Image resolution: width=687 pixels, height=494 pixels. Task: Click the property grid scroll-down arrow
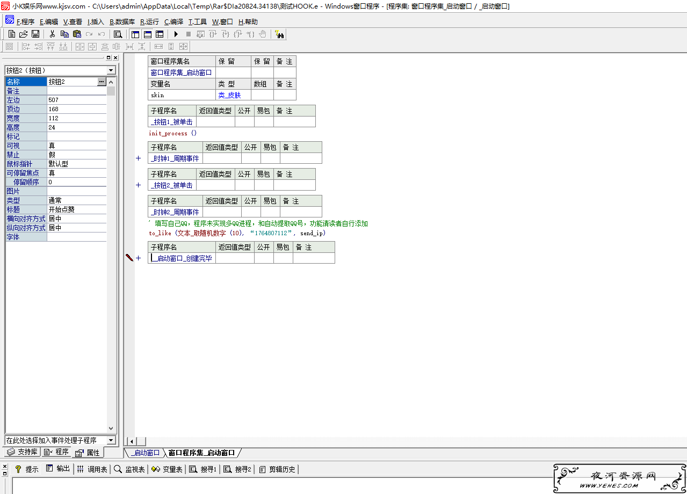click(111, 428)
